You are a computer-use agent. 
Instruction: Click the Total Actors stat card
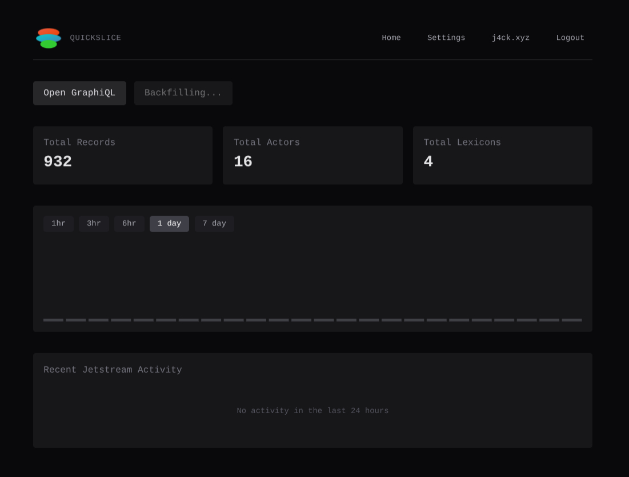[x=313, y=155]
